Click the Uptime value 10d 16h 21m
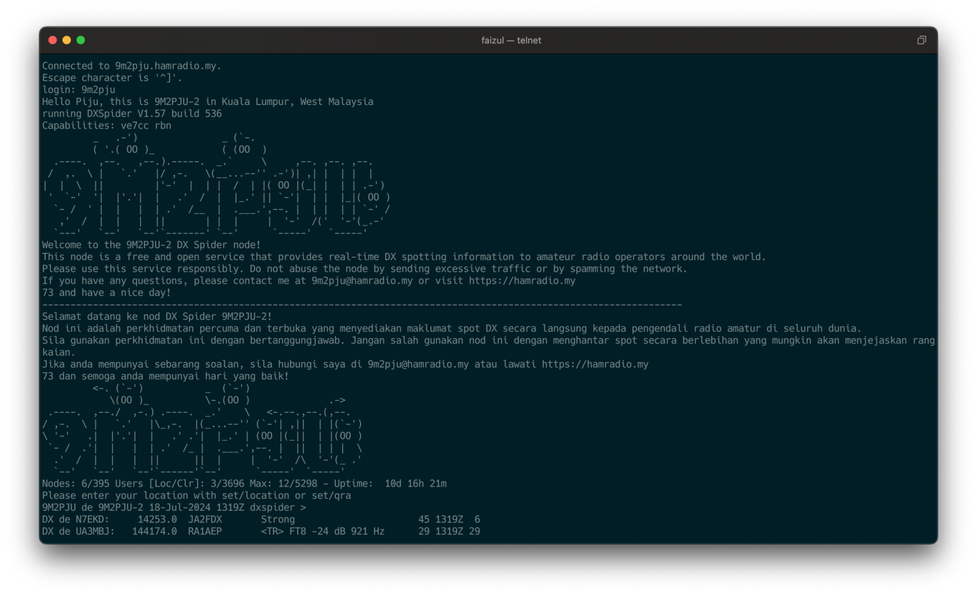This screenshot has width=977, height=596. [415, 483]
